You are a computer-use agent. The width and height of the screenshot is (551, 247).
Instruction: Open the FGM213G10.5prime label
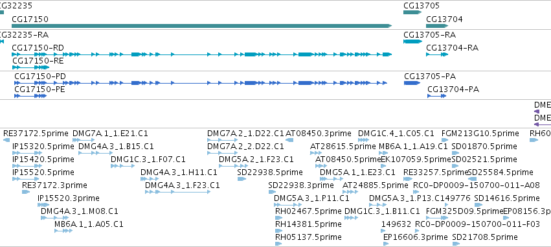pos(480,134)
